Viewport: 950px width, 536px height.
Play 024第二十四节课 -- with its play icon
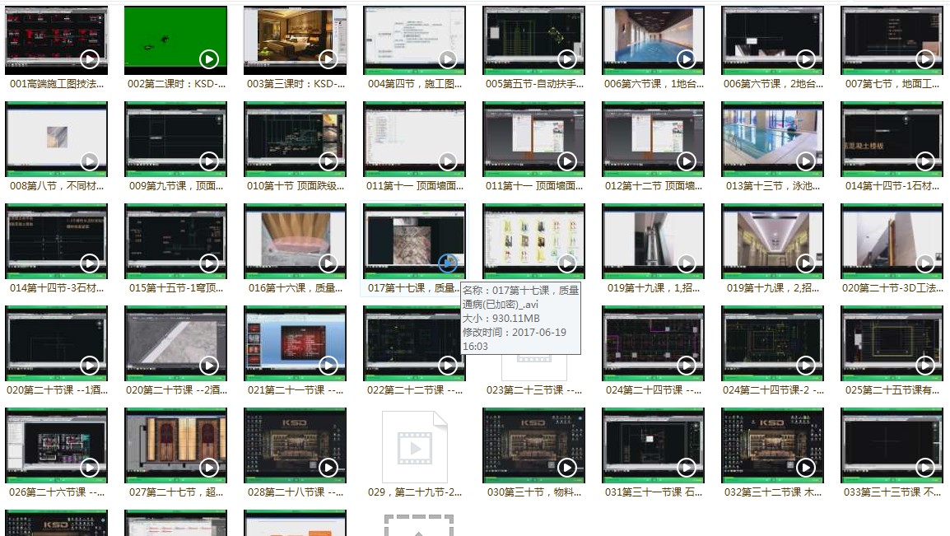pos(687,366)
